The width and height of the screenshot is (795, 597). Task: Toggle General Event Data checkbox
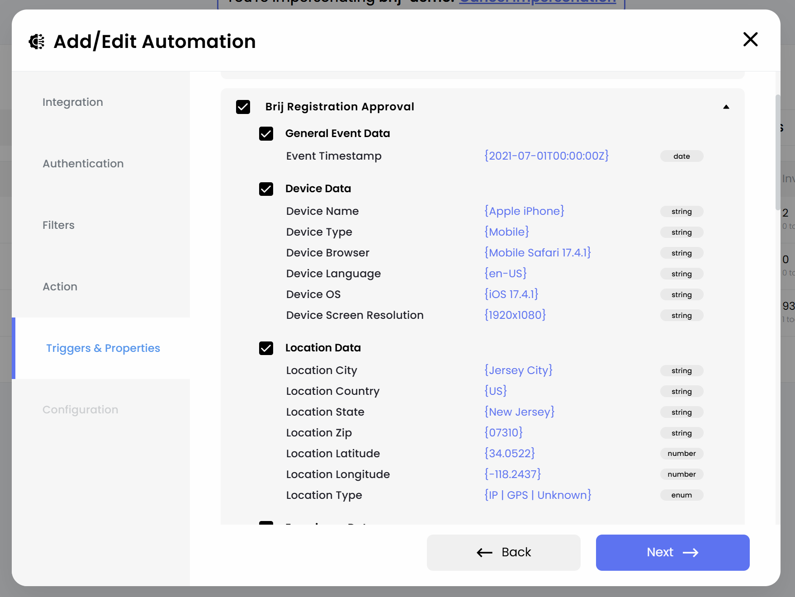coord(266,133)
